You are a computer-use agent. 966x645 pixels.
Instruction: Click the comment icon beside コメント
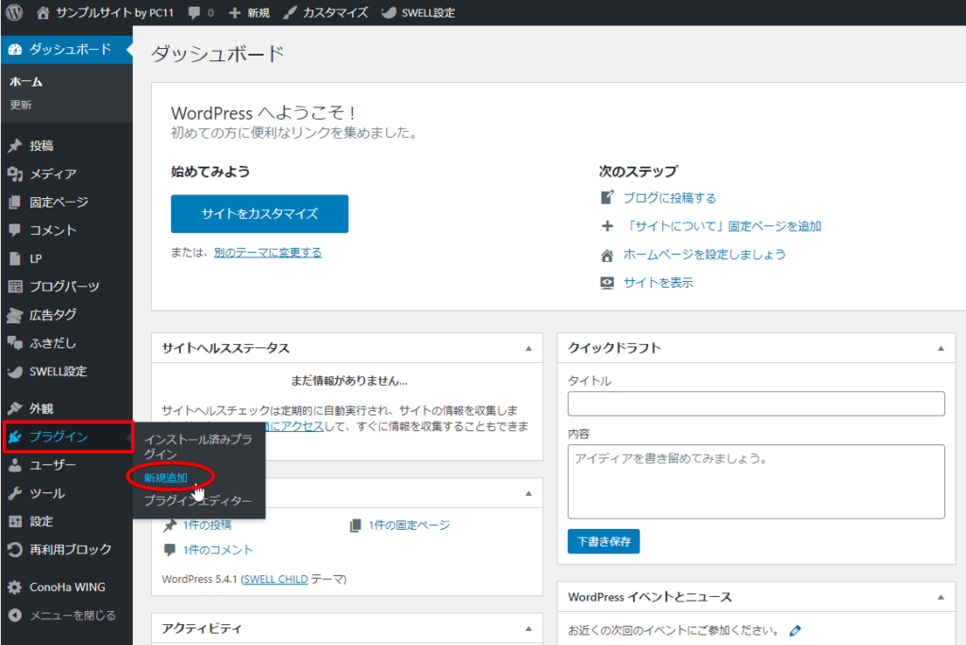pyautogui.click(x=15, y=230)
